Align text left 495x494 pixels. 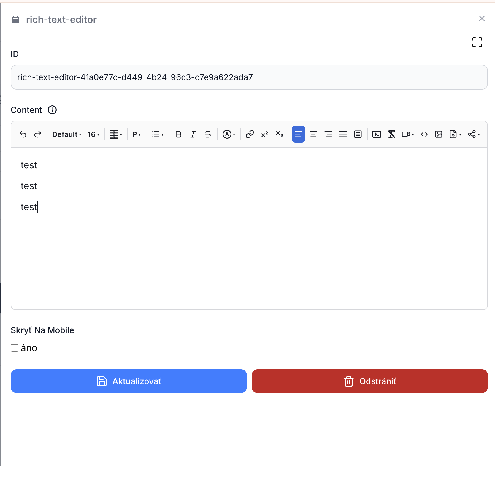[299, 134]
